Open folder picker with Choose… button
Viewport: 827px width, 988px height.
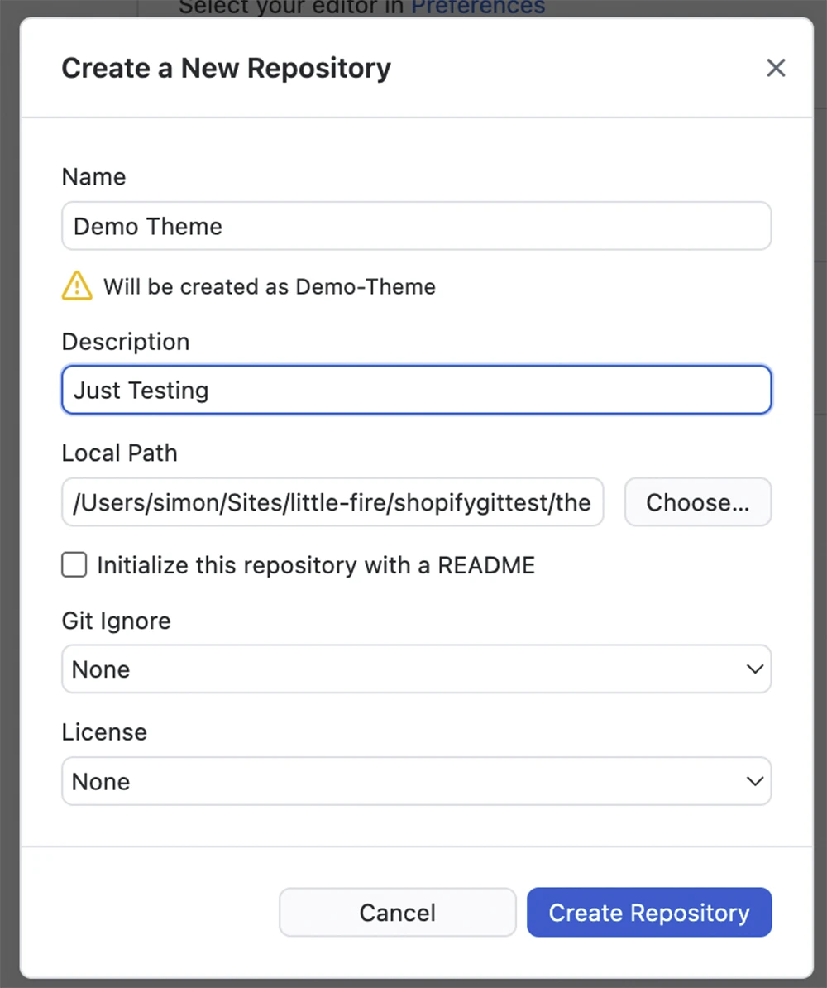(698, 502)
